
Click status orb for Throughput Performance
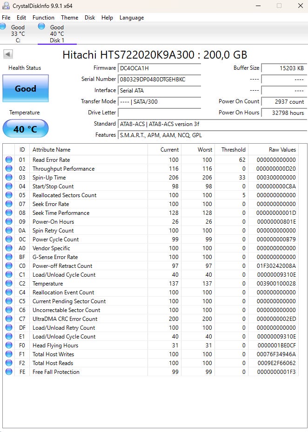point(9,168)
